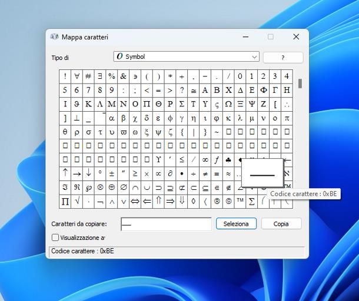Pick the club suit symbol ♣
The width and height of the screenshot is (359, 301).
(x=228, y=159)
